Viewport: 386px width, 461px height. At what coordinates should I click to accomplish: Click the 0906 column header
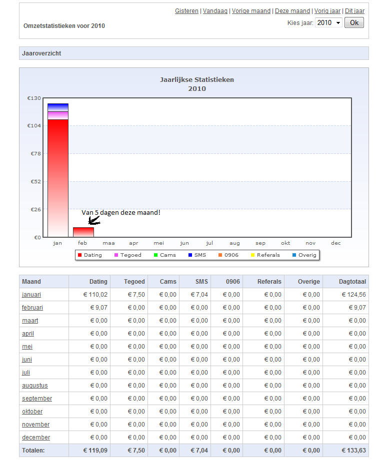pos(226,282)
